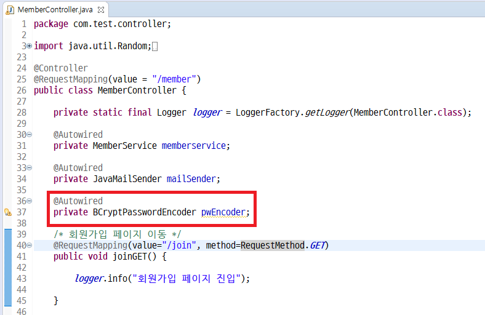Click 'mailSender' field name

point(191,179)
